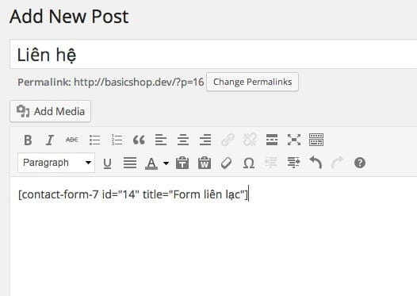This screenshot has width=417, height=296.
Task: Click the Add Media button
Action: (x=51, y=111)
